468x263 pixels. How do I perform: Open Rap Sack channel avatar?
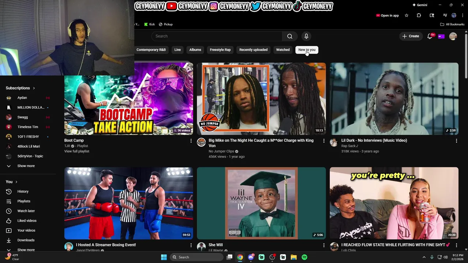[x=334, y=142]
